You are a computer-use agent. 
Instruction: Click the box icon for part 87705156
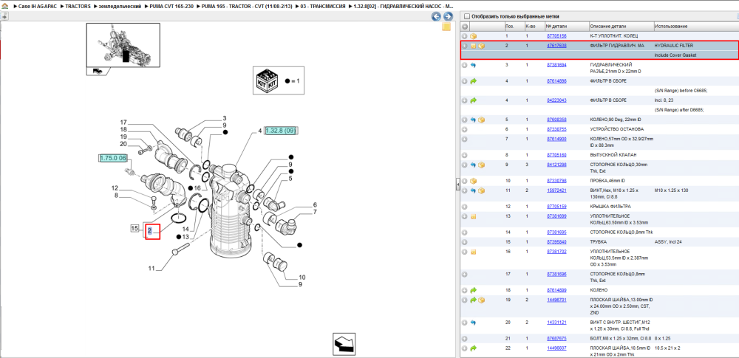[473, 36]
